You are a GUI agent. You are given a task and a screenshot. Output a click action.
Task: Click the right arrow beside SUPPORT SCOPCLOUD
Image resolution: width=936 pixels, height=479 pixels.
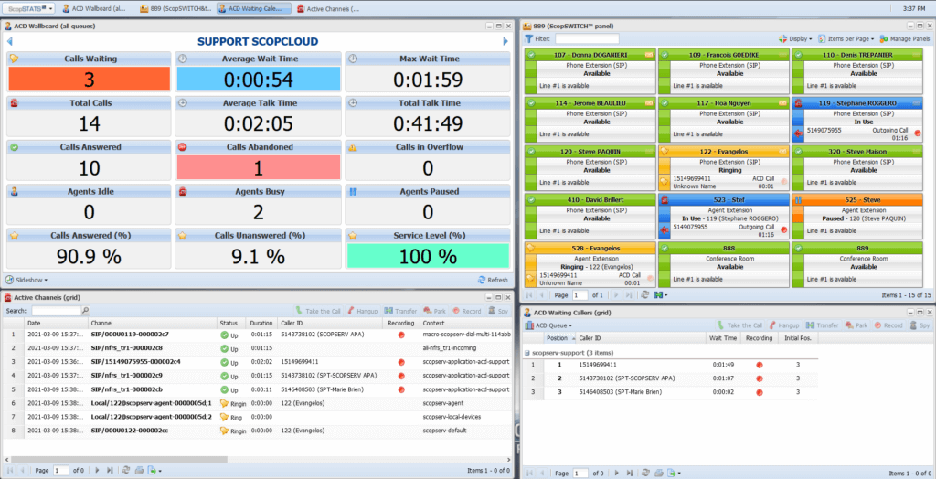coord(505,41)
